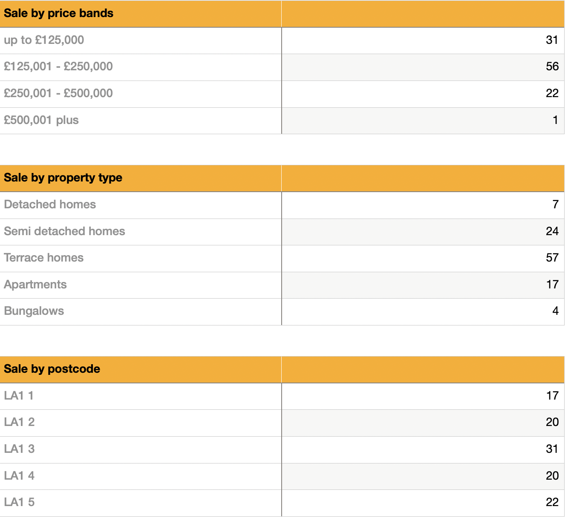The image size is (565, 518).
Task: Click the 'LA1 1' postcode label
Action: [19, 396]
